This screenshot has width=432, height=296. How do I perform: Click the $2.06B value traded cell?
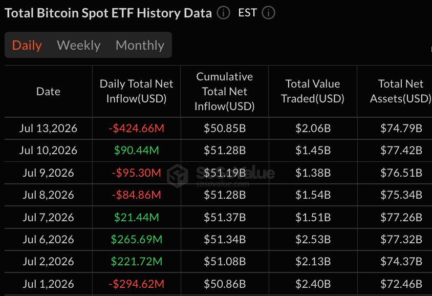(313, 129)
